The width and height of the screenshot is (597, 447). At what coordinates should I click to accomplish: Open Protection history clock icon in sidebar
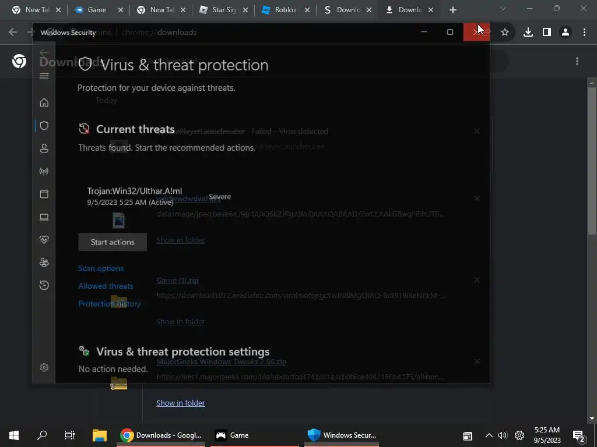click(44, 285)
